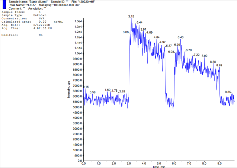This screenshot has width=237, height=168.
Task: Click the 1.3e4 tick on intensity axis
Action: click(78, 21)
